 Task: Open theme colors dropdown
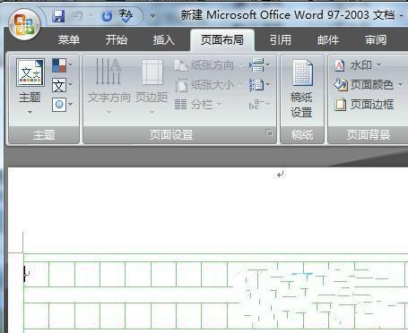pos(62,65)
